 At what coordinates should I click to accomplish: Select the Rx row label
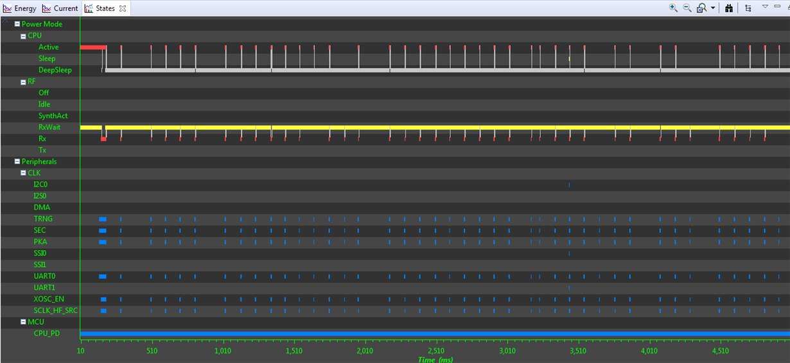(x=42, y=139)
